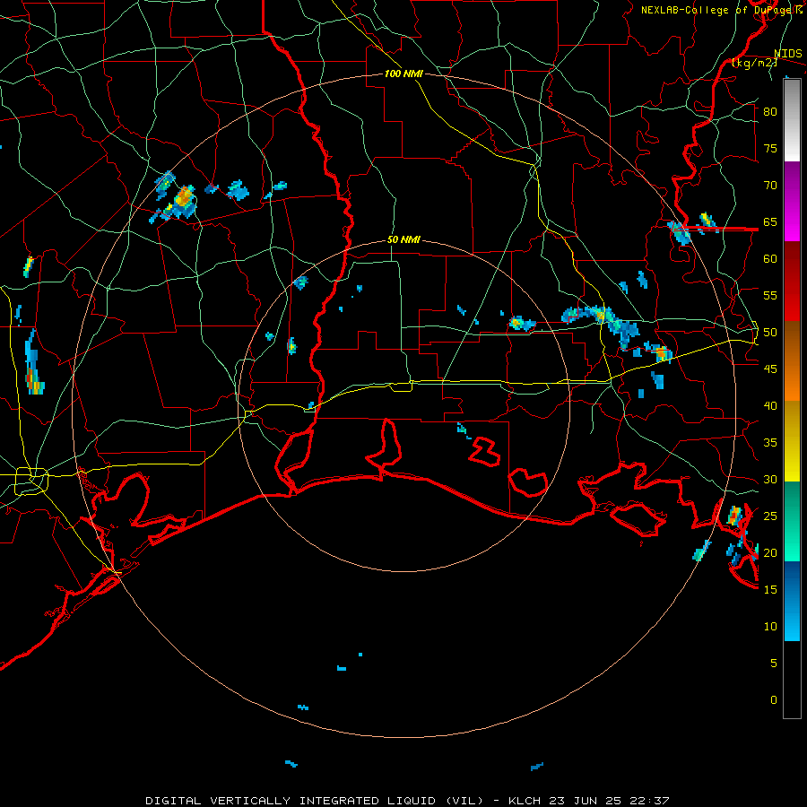Click the 45 value on color scale
Screen dimensions: 807x807
(770, 369)
